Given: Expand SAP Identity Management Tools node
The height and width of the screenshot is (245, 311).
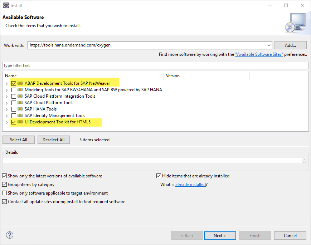Looking at the screenshot, I should pos(6,116).
